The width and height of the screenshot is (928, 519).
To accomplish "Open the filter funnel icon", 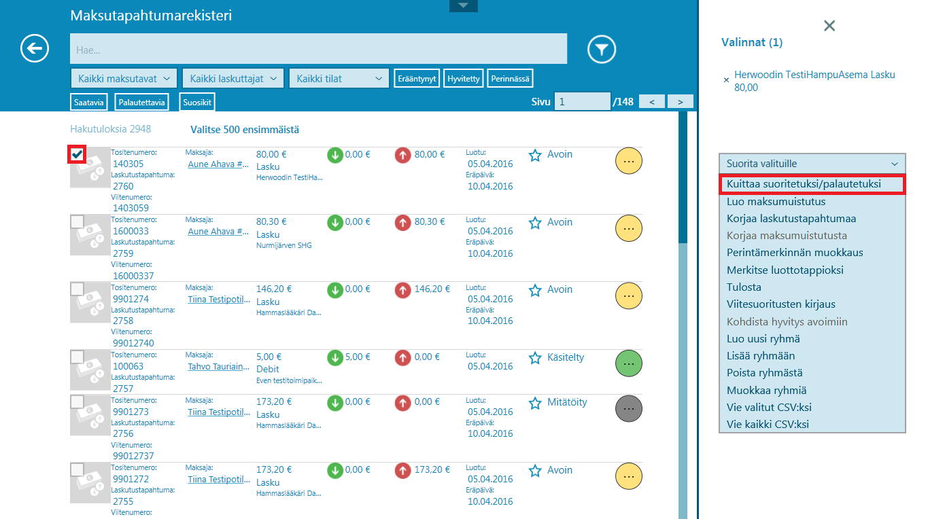I will (x=602, y=50).
